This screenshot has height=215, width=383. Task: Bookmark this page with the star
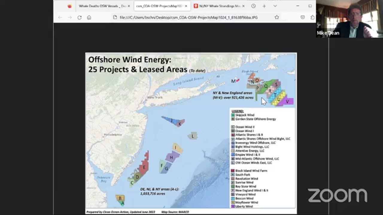[277, 17]
